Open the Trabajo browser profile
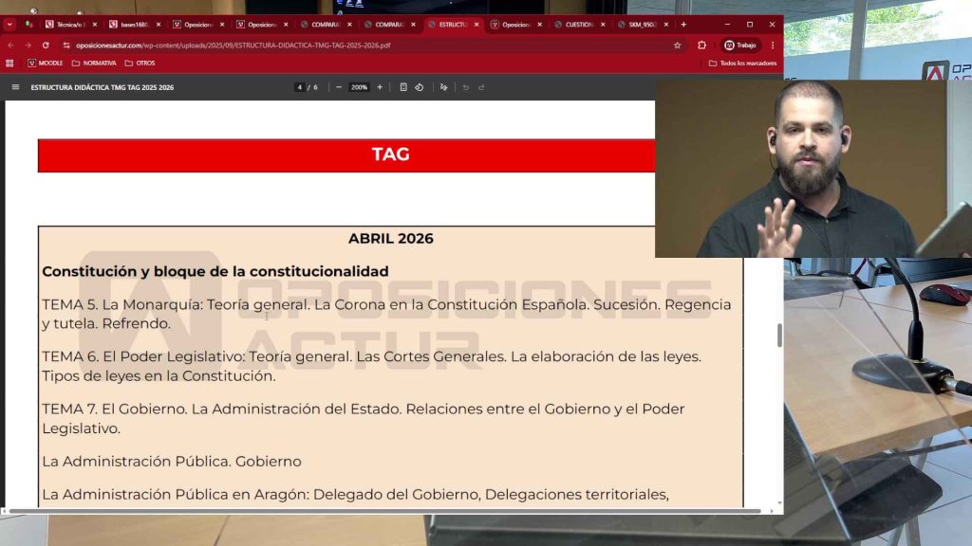The image size is (972, 546). [741, 45]
